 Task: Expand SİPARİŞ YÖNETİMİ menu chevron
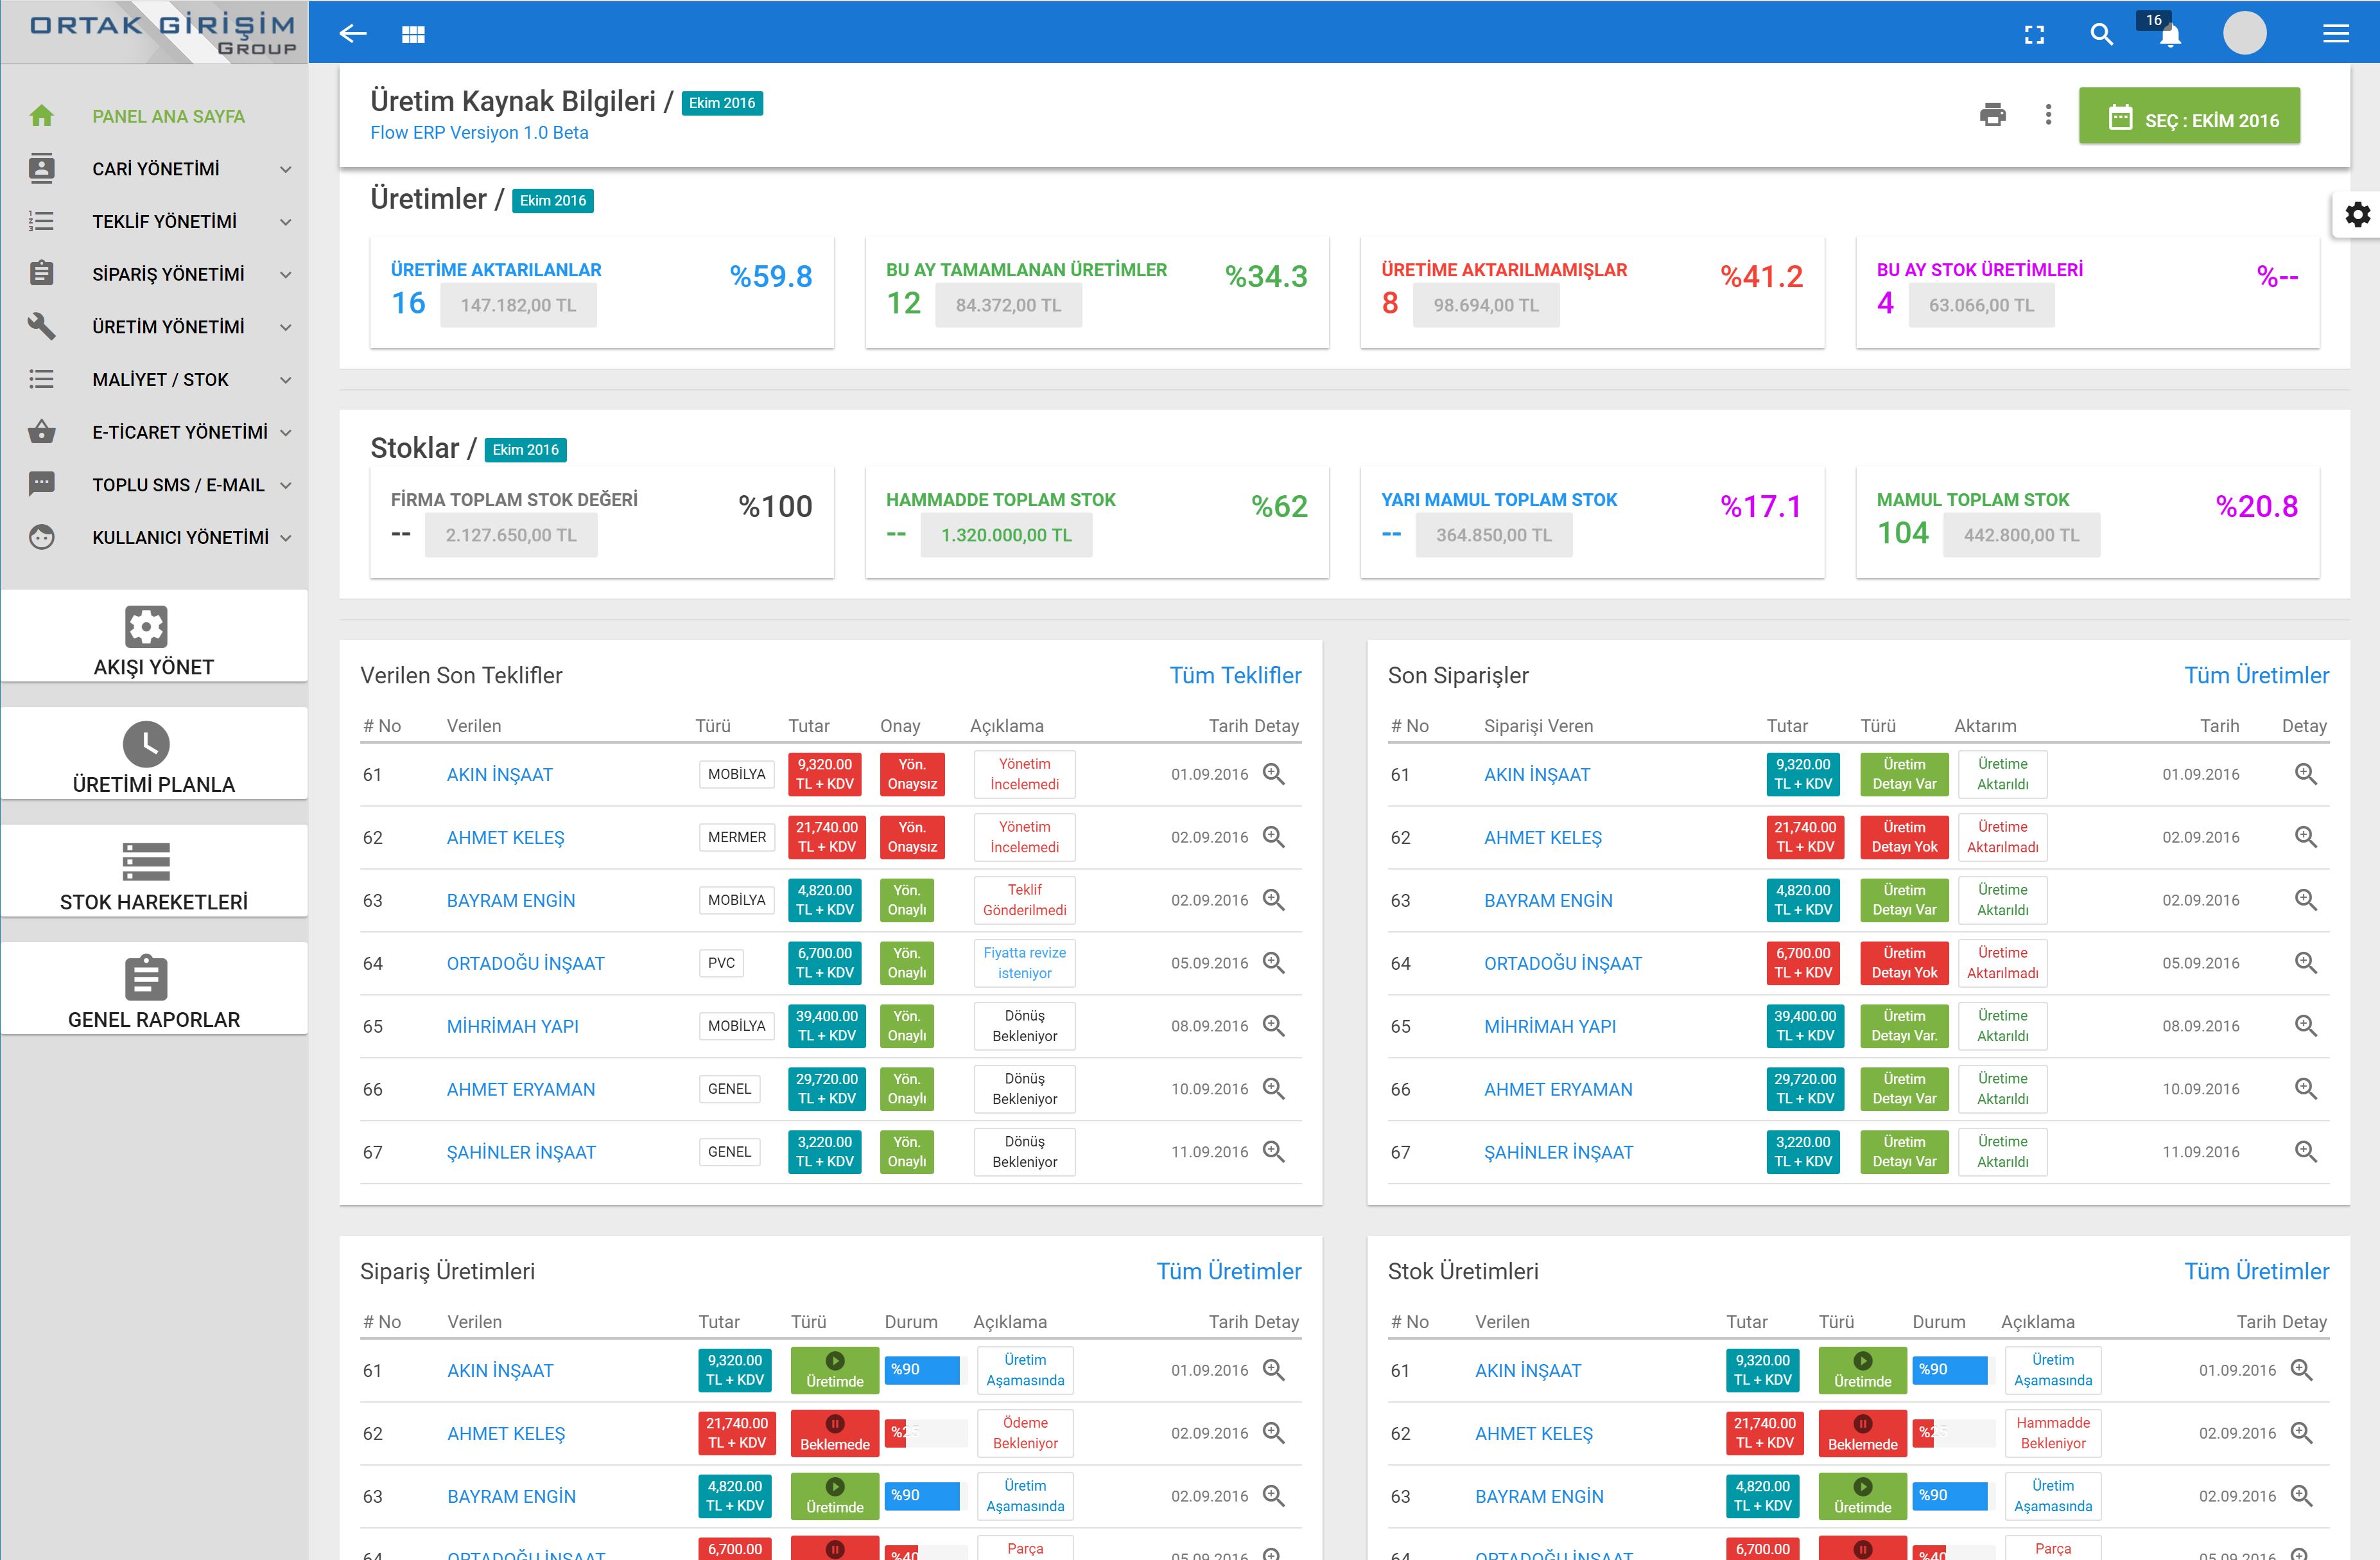point(286,274)
